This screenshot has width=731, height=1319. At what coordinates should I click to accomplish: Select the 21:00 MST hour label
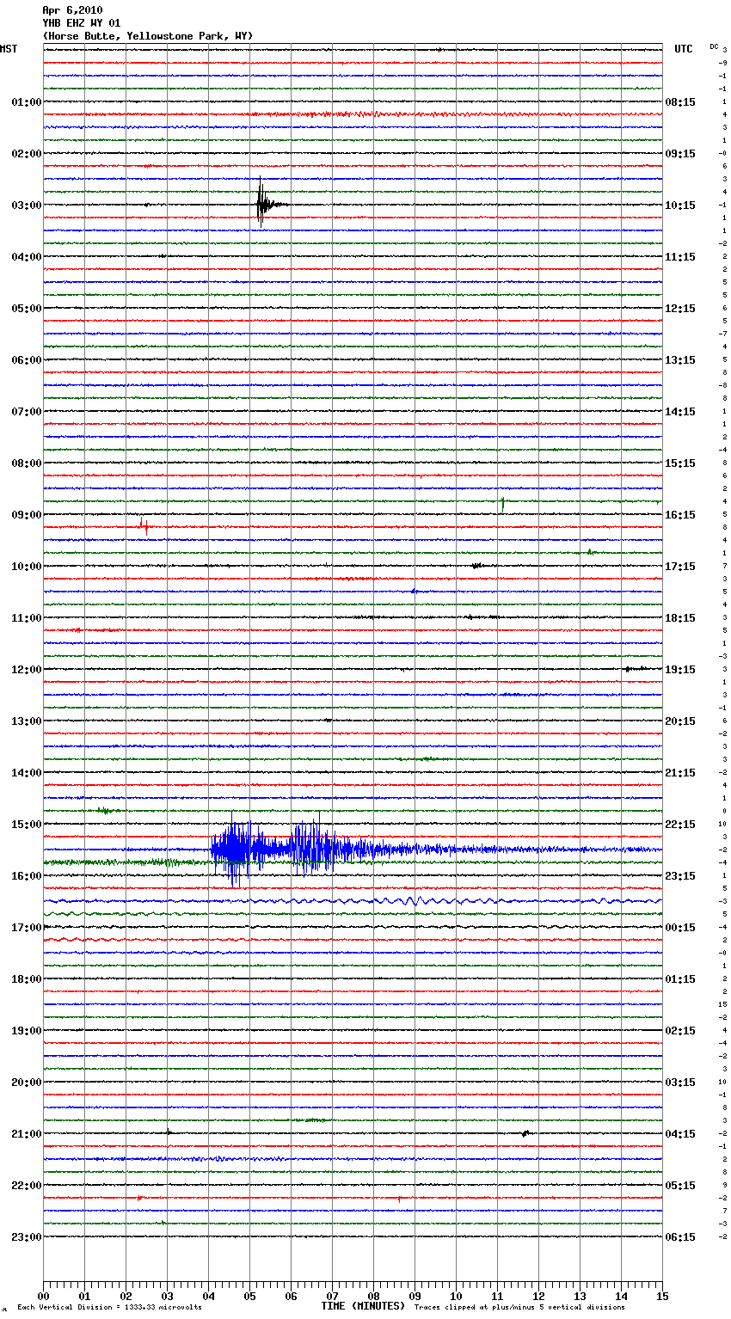(27, 1134)
